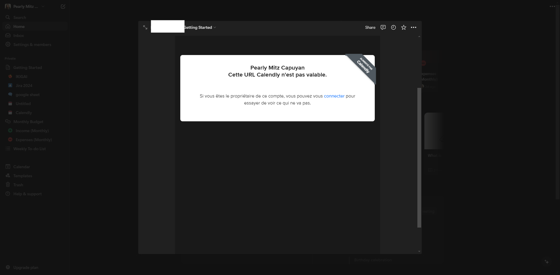Open workspace switcher Pearly Mitz

tap(25, 6)
